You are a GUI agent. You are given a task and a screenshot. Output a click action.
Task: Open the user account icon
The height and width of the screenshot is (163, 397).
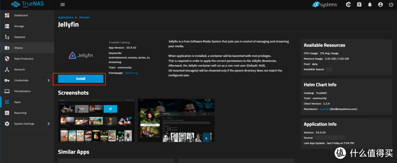(380, 4)
